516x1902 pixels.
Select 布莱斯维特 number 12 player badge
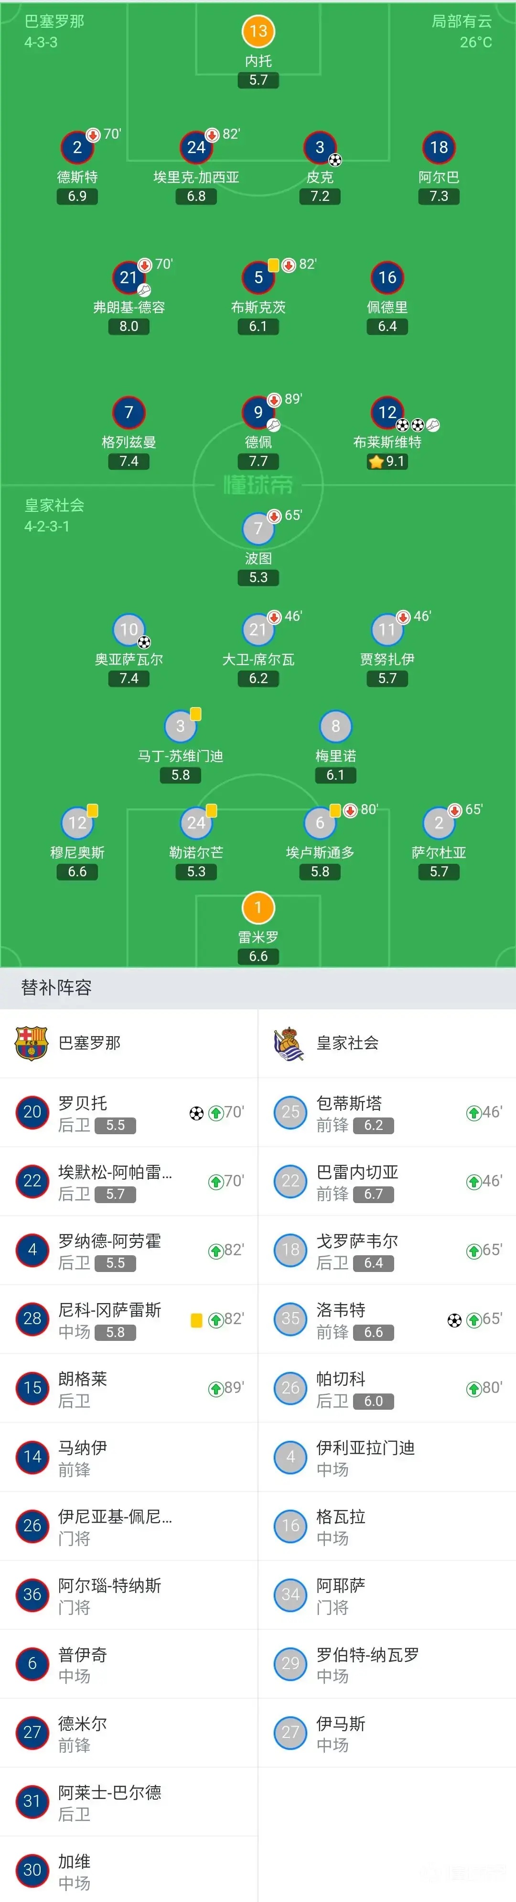coord(387,412)
